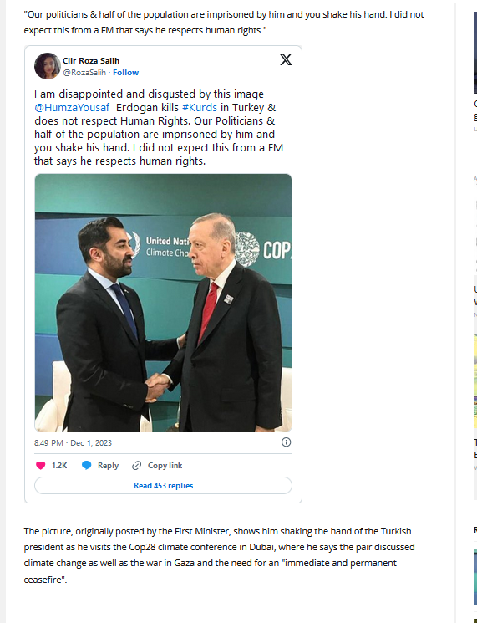This screenshot has width=477, height=623.
Task: Click the sidebar thumbnail beside the tweet header
Action: (475, 53)
